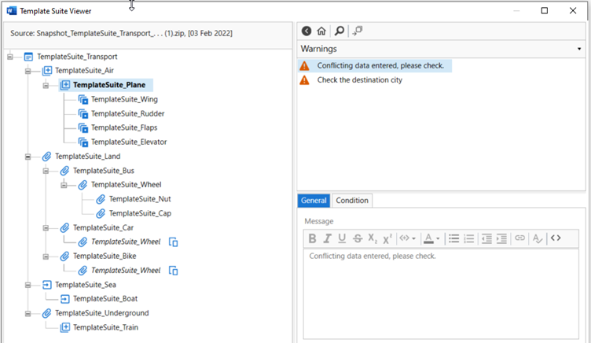Open the Warnings dropdown list
This screenshot has width=591, height=343.
579,49
